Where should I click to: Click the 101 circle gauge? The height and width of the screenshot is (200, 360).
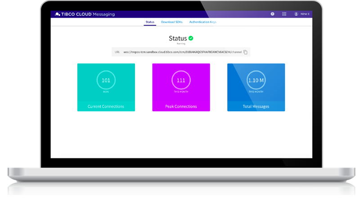pyautogui.click(x=106, y=81)
